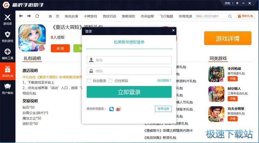
Task: Select the 同类游戏 heading tab
Action: pos(218,58)
